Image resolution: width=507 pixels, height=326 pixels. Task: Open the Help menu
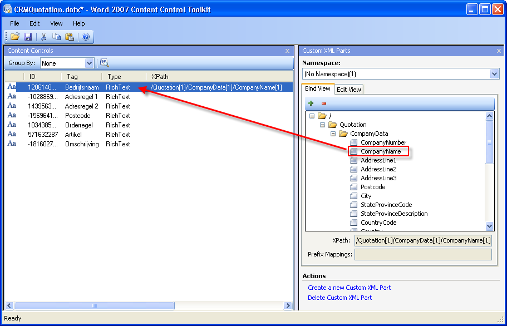tap(79, 23)
